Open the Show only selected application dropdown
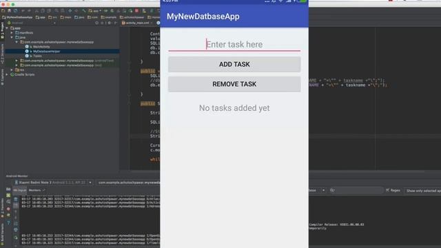The height and width of the screenshot is (248, 441). 422,191
